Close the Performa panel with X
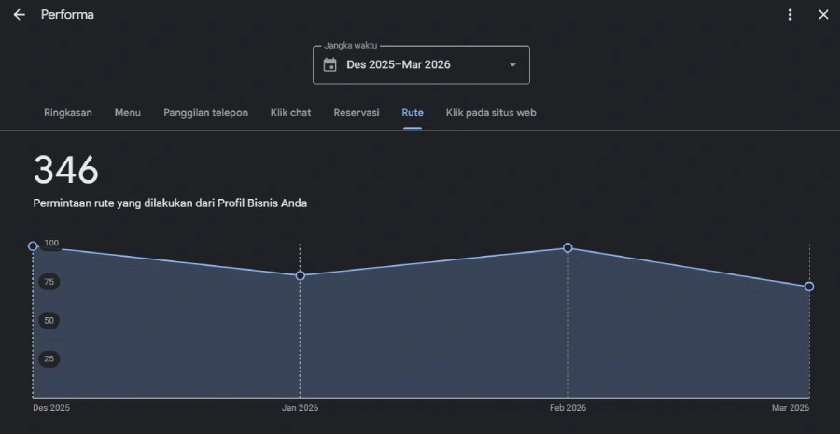840x434 pixels. 823,15
